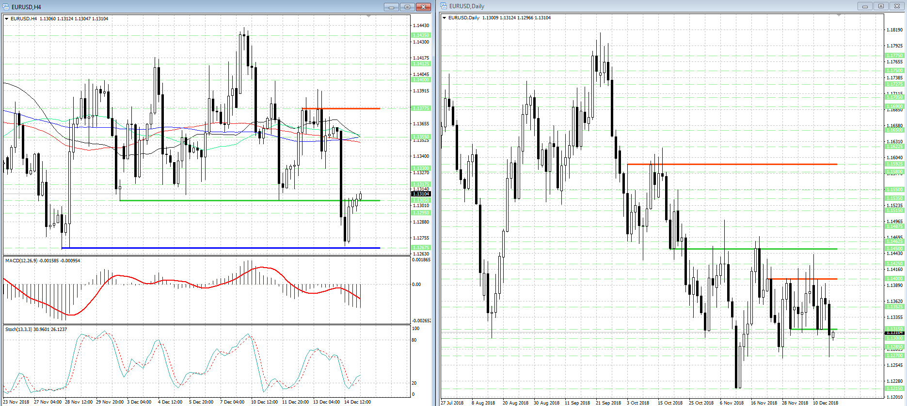Minimize the EURUSD,Daily chart window
Screen dimensions: 907x406
[864, 6]
